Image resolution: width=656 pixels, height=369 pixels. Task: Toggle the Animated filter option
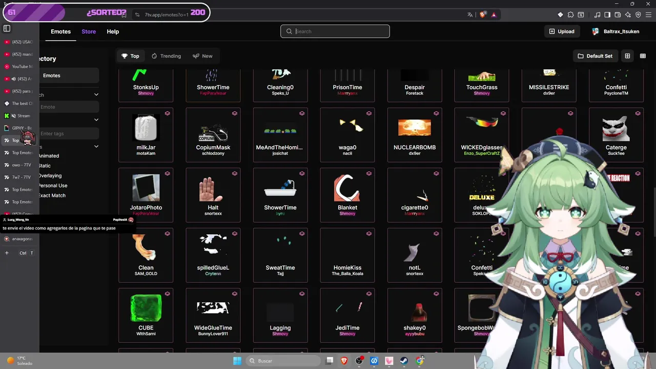[x=49, y=156]
